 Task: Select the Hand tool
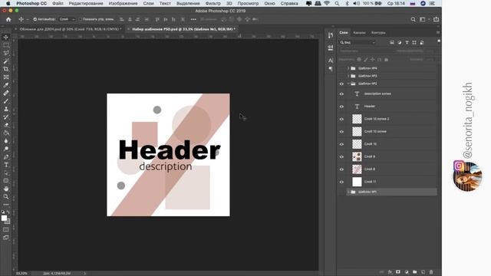6,189
